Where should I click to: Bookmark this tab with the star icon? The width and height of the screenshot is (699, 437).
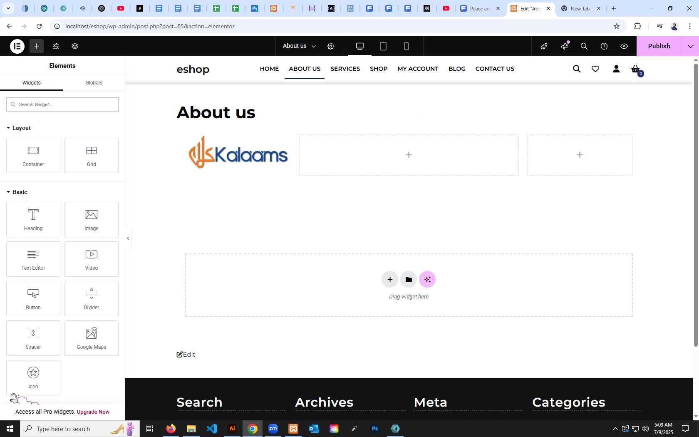pos(617,26)
